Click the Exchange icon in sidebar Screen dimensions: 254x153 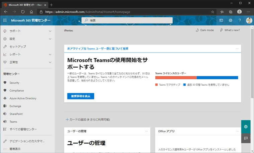(5, 106)
